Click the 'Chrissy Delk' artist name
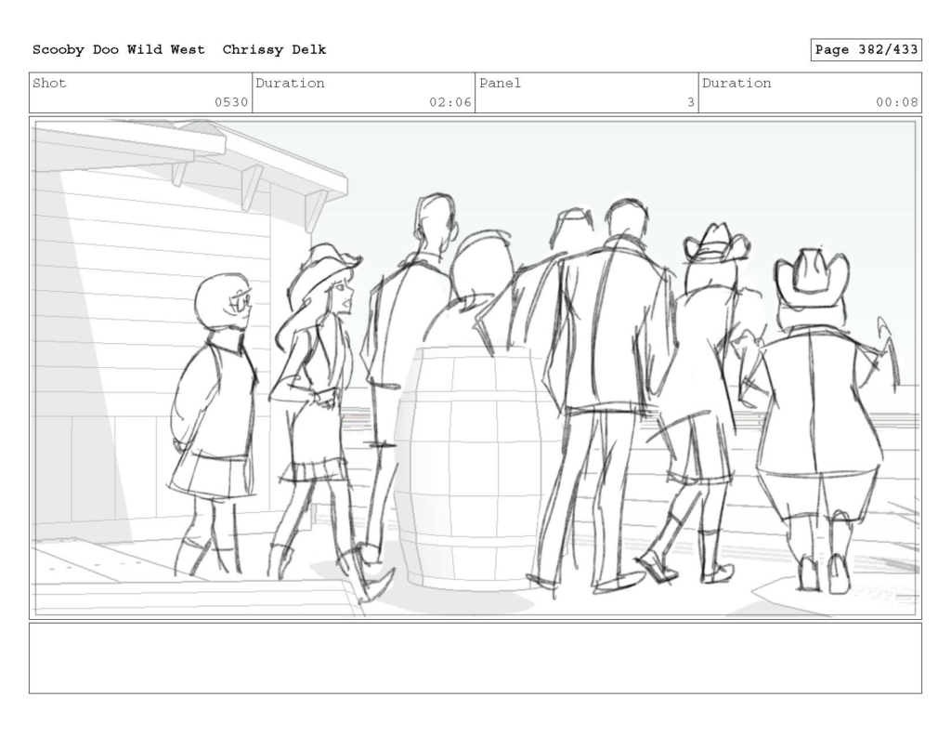The width and height of the screenshot is (951, 737). coord(274,50)
